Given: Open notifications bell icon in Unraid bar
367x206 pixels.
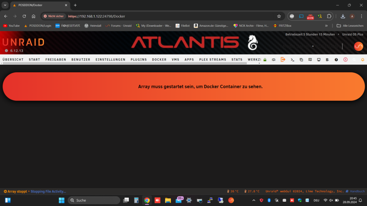Looking at the screenshot, I should 363,60.
